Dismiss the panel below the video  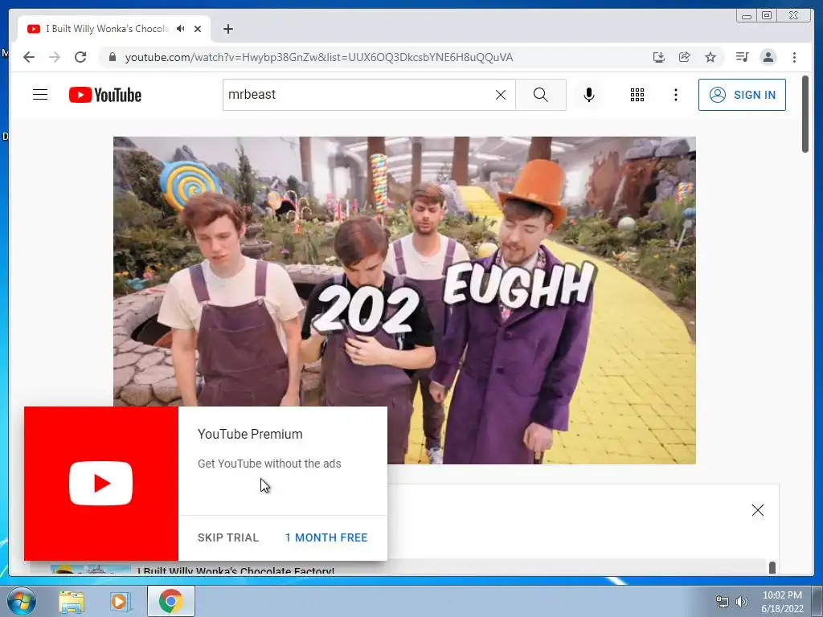tap(757, 510)
